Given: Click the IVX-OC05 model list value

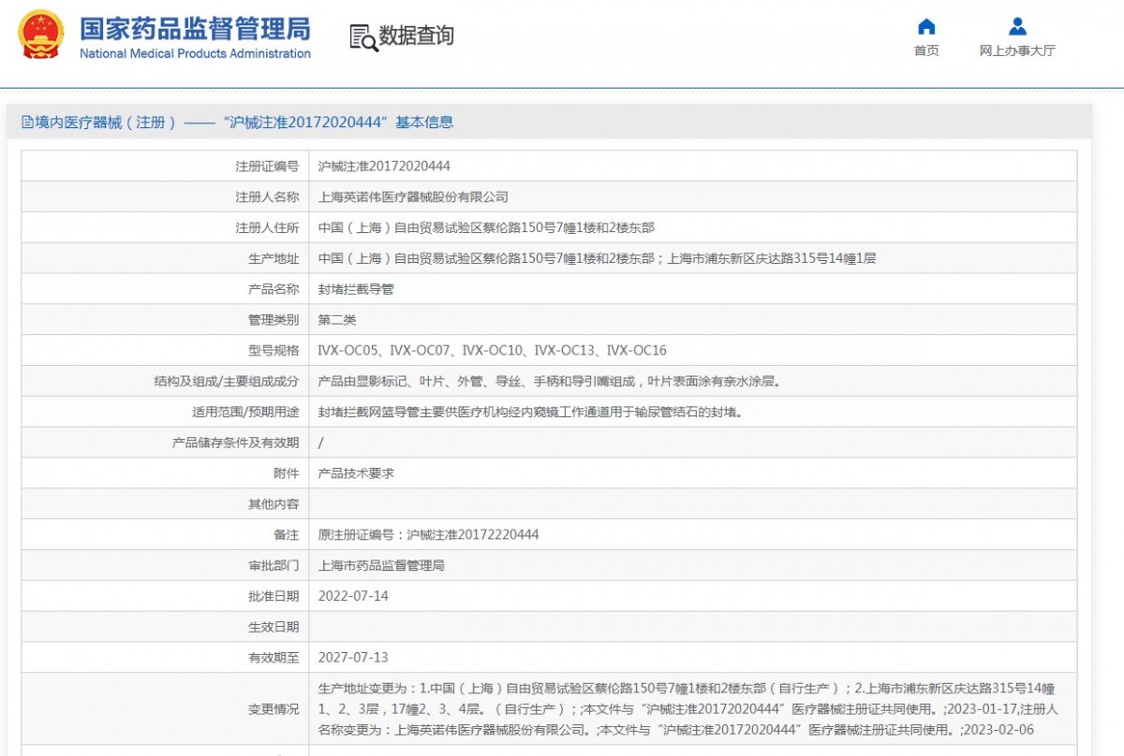Looking at the screenshot, I should tap(493, 351).
